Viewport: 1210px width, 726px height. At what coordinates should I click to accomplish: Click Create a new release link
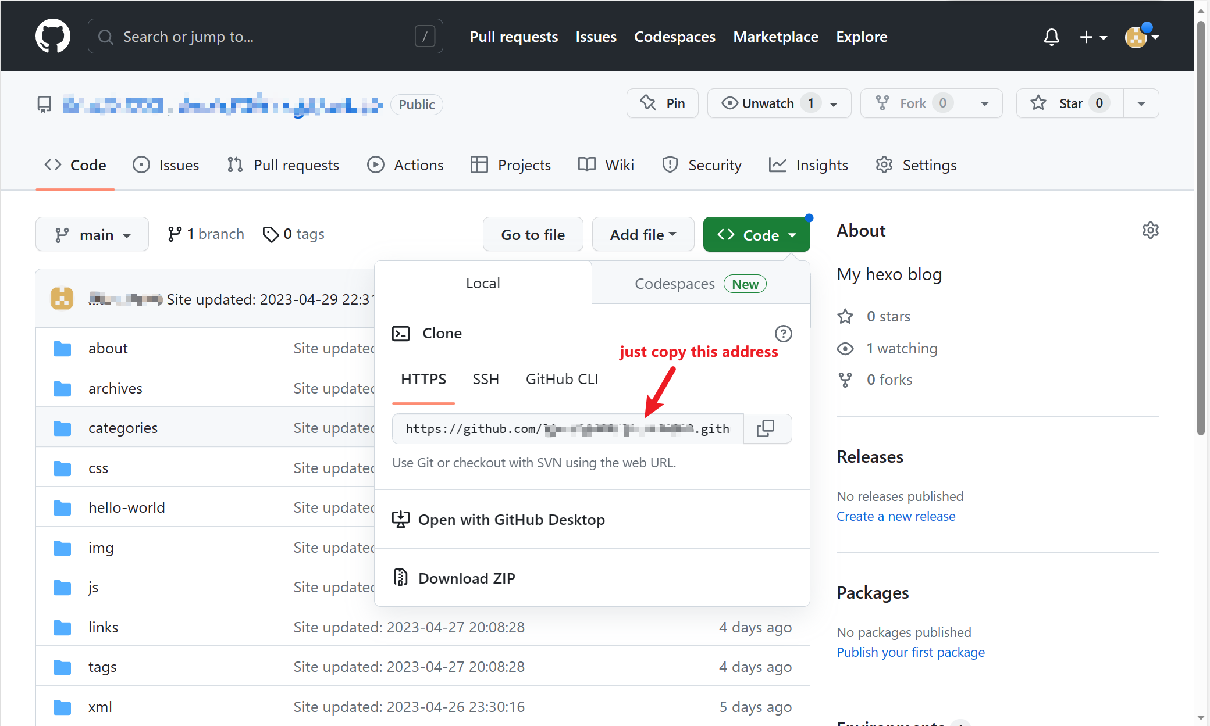tap(896, 516)
